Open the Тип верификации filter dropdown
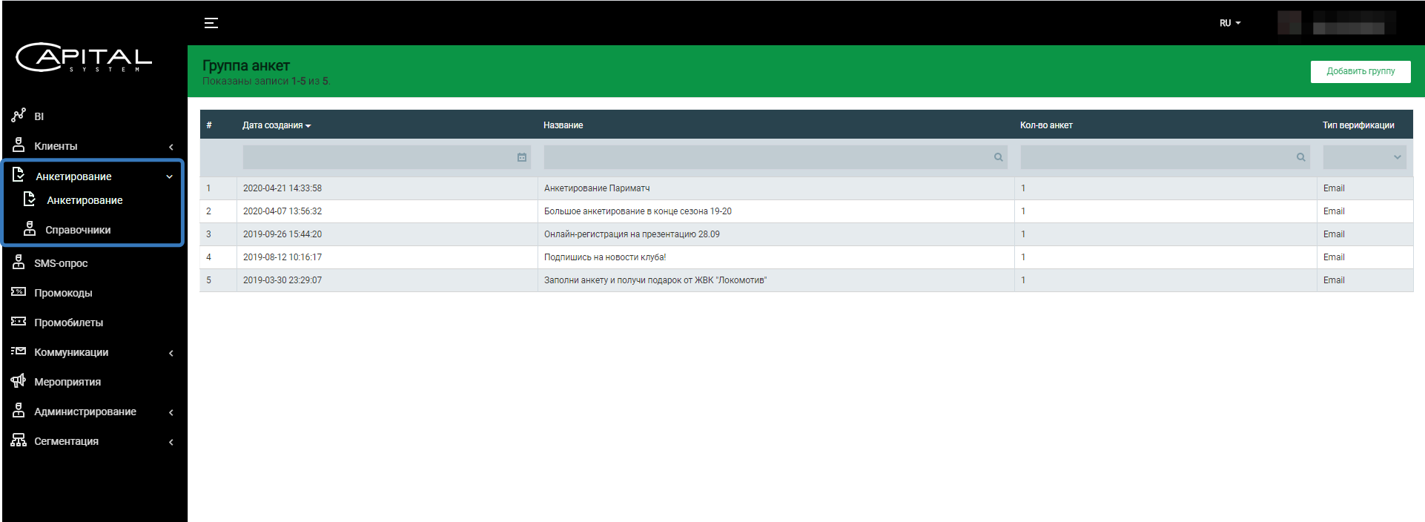Viewport: 1425px width, 522px height. click(x=1364, y=157)
